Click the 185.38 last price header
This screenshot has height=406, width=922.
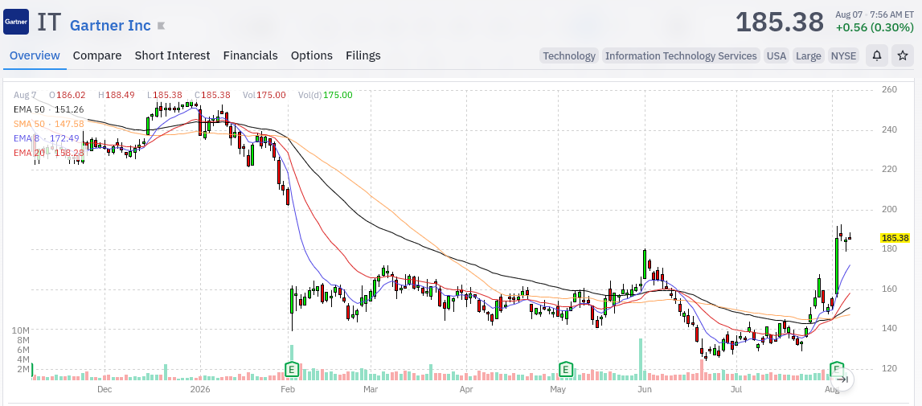coord(780,23)
